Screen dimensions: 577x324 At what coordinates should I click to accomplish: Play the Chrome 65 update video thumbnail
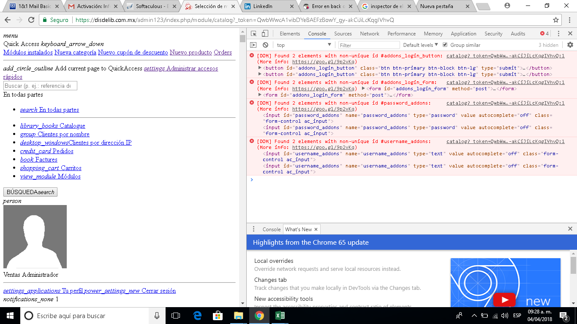[x=505, y=300]
